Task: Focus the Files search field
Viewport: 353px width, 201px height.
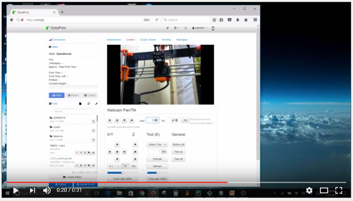Action: click(73, 111)
